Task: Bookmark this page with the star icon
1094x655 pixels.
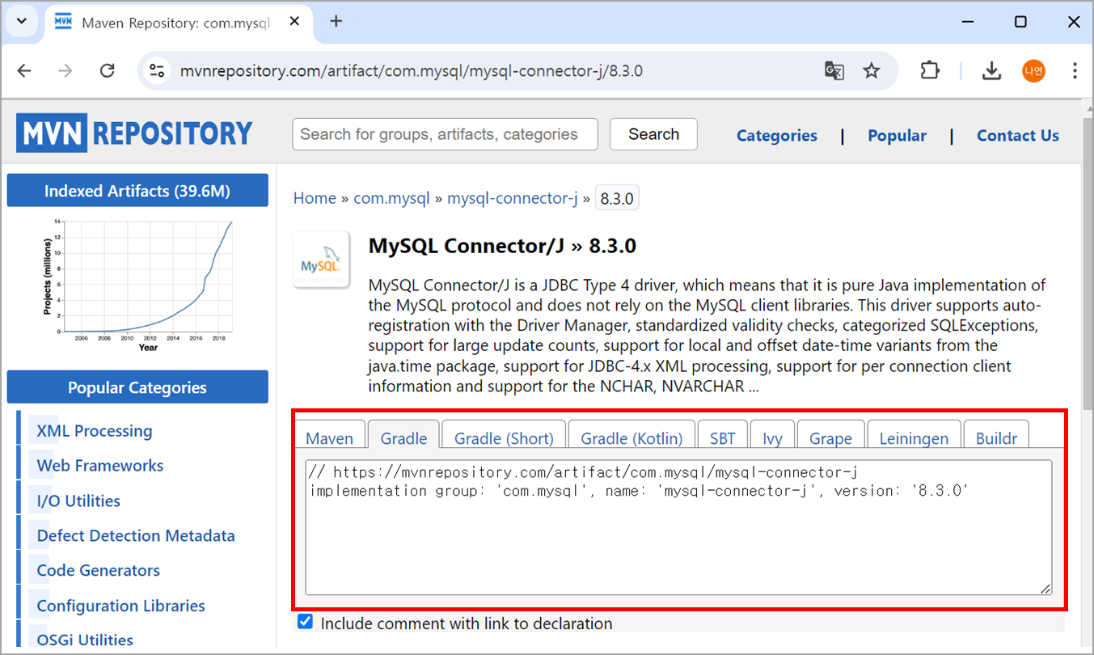Action: (871, 71)
